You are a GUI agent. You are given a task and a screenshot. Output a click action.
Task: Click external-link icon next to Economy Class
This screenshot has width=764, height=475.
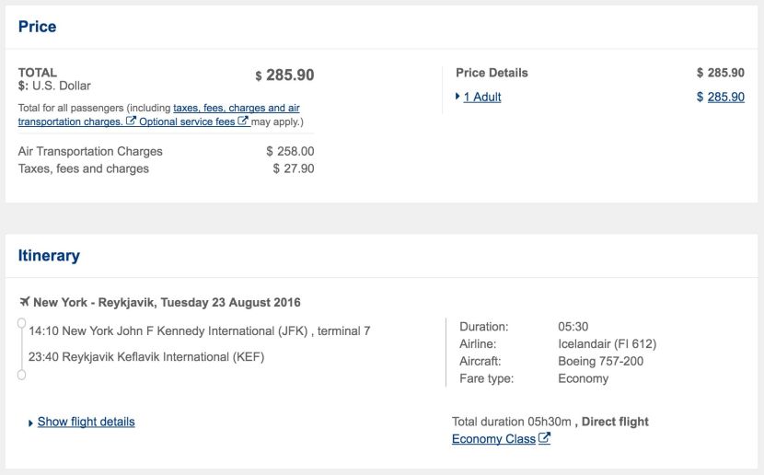[545, 437]
